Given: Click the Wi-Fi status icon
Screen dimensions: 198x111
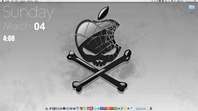Looking at the screenshot, I should pyautogui.click(x=172, y=1).
